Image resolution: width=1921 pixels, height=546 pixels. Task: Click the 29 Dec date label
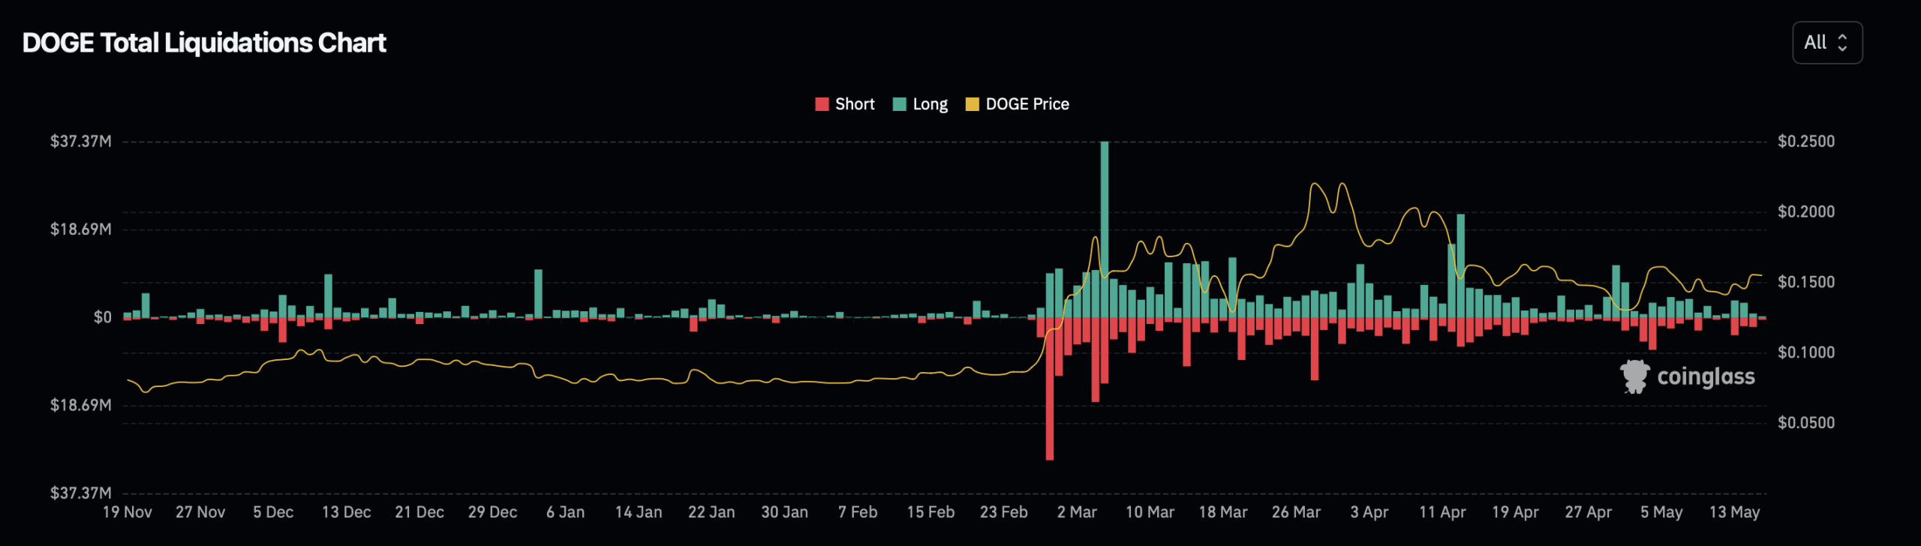pos(493,512)
